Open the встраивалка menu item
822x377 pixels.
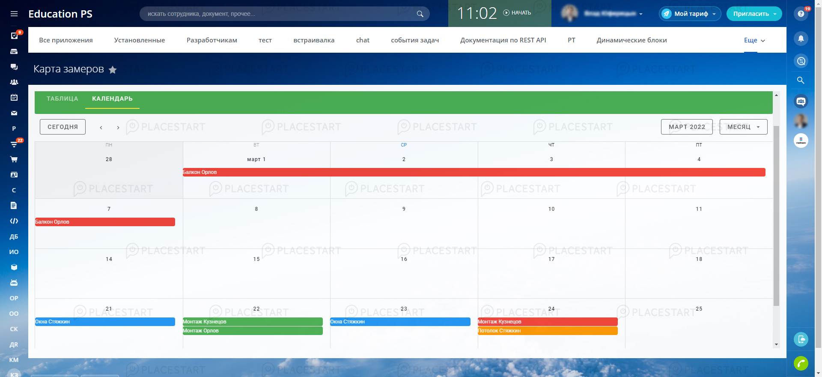coord(314,40)
